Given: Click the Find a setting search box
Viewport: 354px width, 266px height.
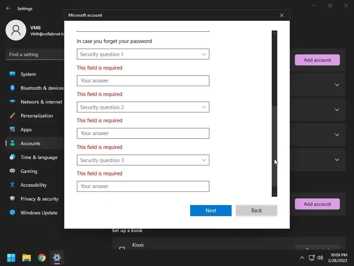Looking at the screenshot, I should pyautogui.click(x=35, y=54).
